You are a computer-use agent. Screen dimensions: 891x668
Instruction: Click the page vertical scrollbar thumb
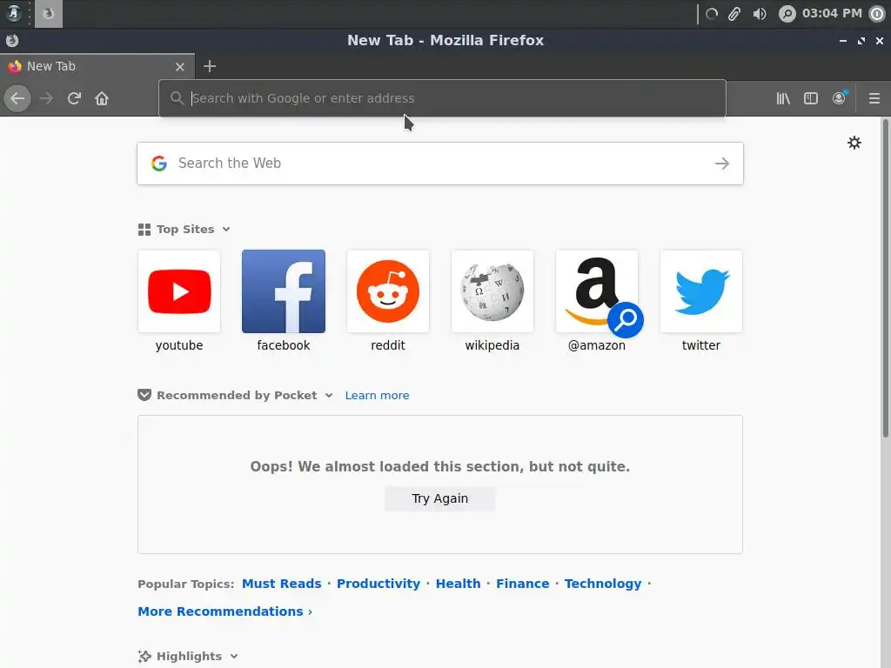885,277
